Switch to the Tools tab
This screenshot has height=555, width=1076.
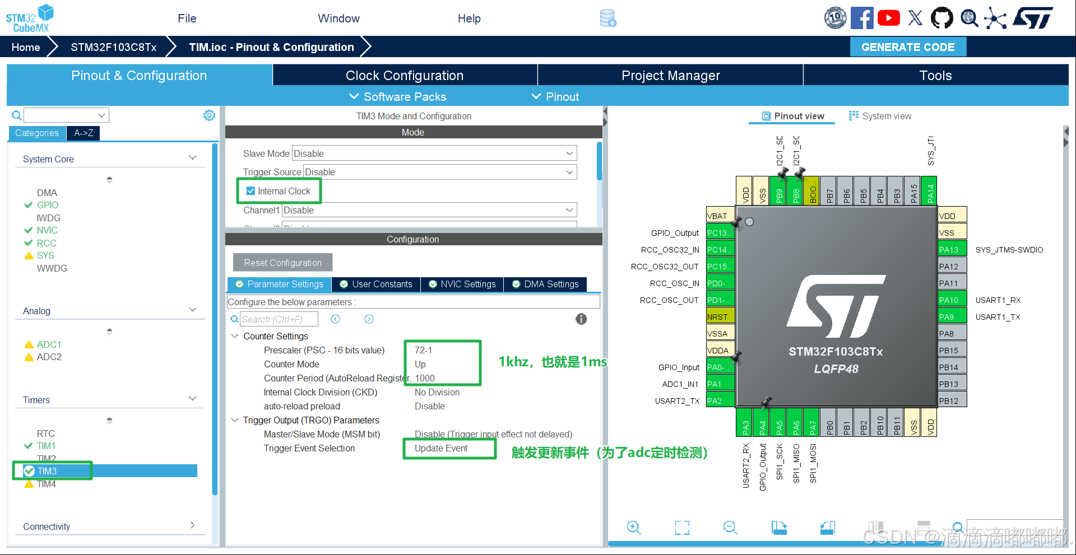point(936,75)
